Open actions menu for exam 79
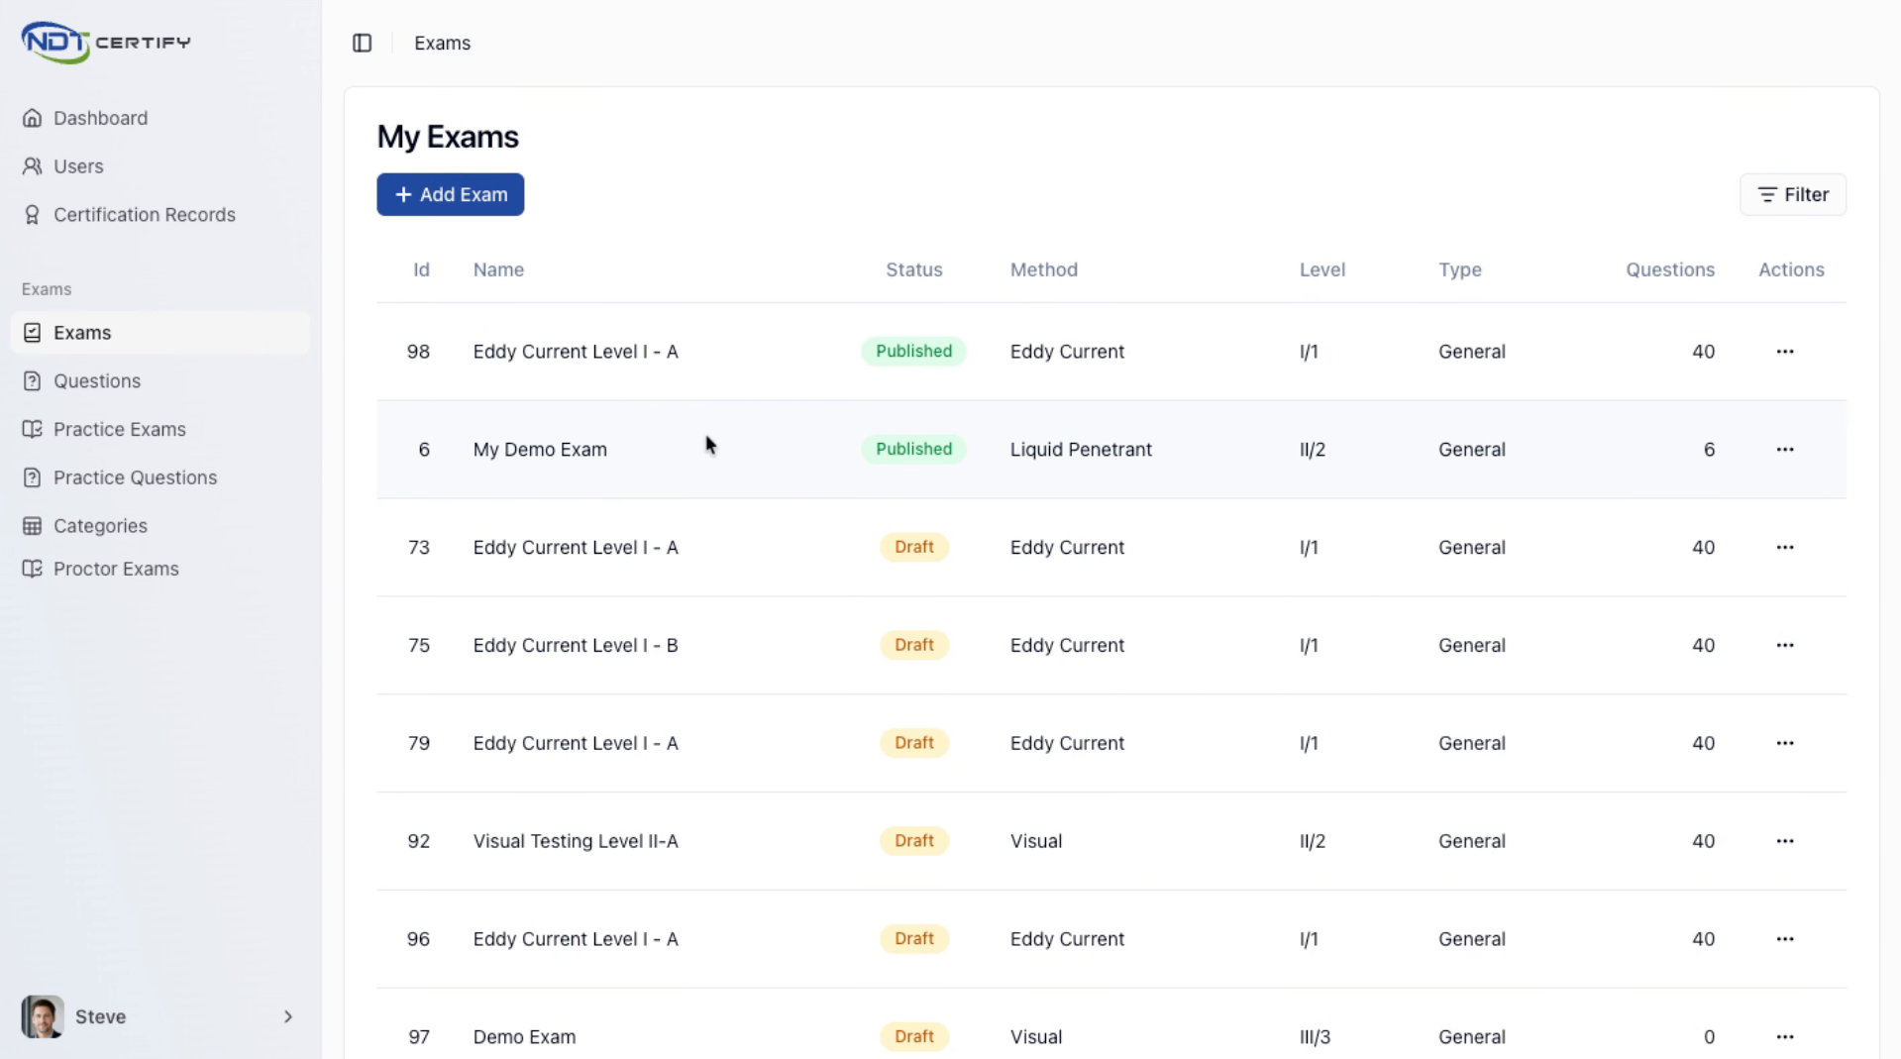 coord(1784,743)
